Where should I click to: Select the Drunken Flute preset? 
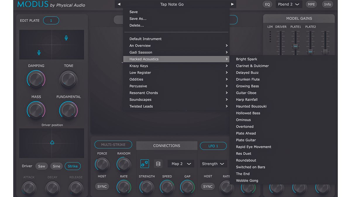click(247, 79)
